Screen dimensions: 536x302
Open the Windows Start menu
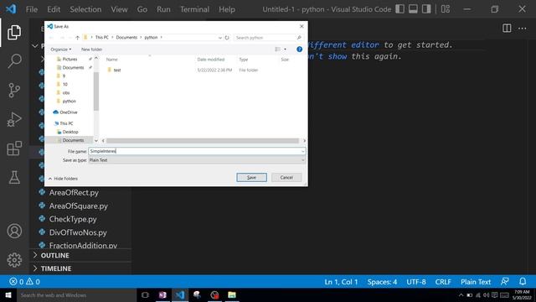click(8, 295)
